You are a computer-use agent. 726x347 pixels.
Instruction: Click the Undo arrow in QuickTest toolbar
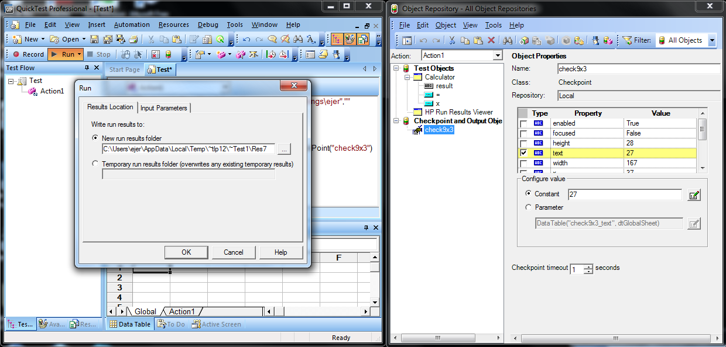coord(246,39)
